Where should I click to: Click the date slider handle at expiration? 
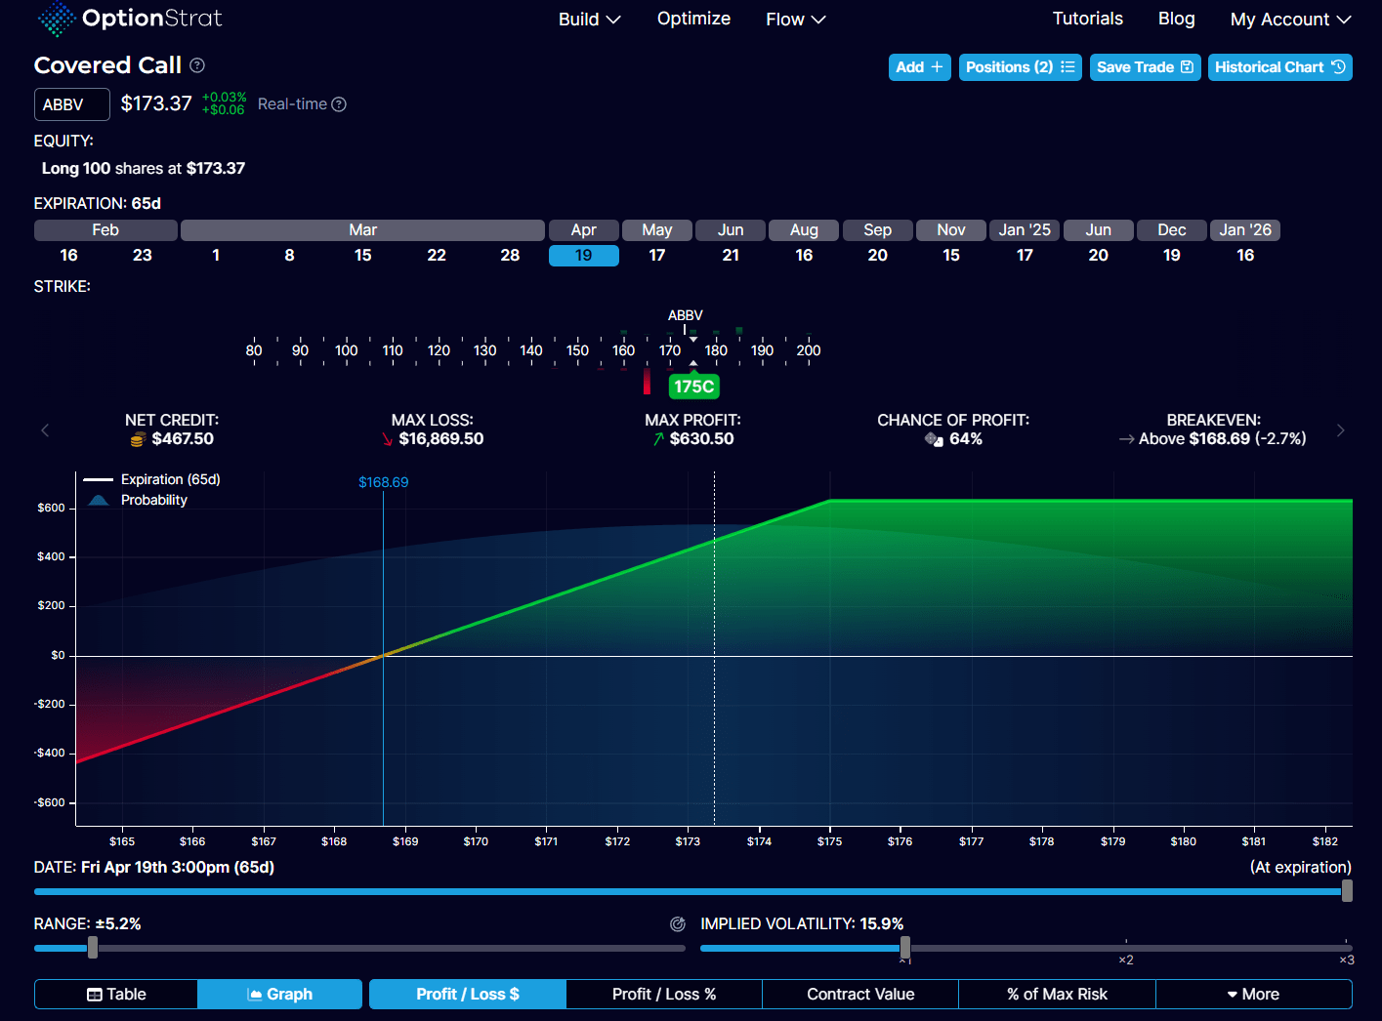pos(1347,890)
